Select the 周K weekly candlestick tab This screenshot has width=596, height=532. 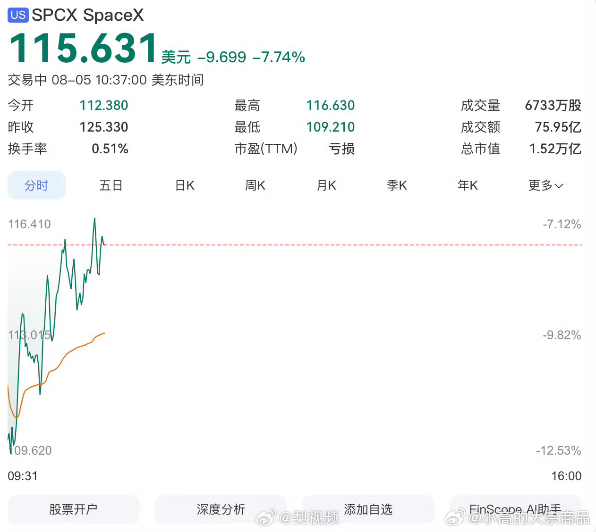click(x=255, y=185)
